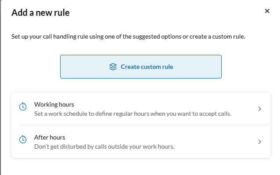Screen dimensions: 280x175
Task: Click empty space right of the Working hours description
Action: (244, 114)
